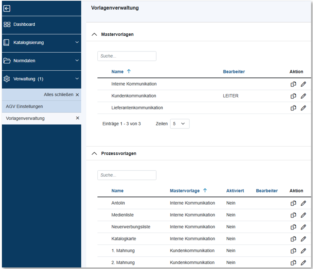Screen dimensions: 313x269
Task: Sort process templates by Mastervorlage column
Action: pyautogui.click(x=188, y=191)
